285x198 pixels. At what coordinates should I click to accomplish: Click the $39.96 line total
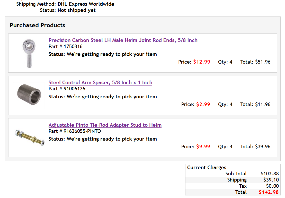click(263, 147)
